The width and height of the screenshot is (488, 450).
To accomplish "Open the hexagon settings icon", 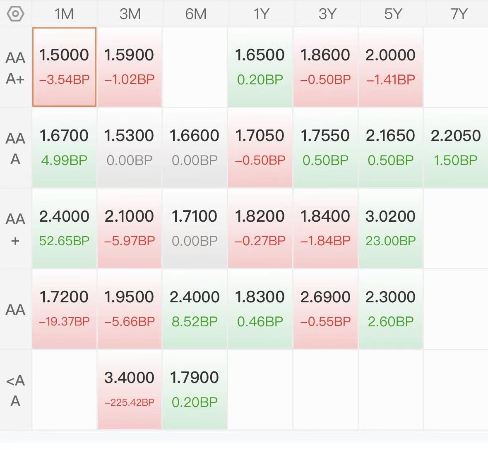I will (15, 14).
